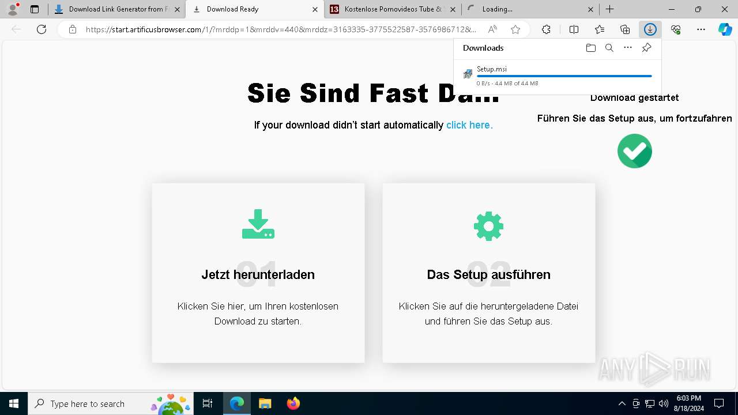738x415 pixels.
Task: Open the Windows Start menu
Action: 14,403
